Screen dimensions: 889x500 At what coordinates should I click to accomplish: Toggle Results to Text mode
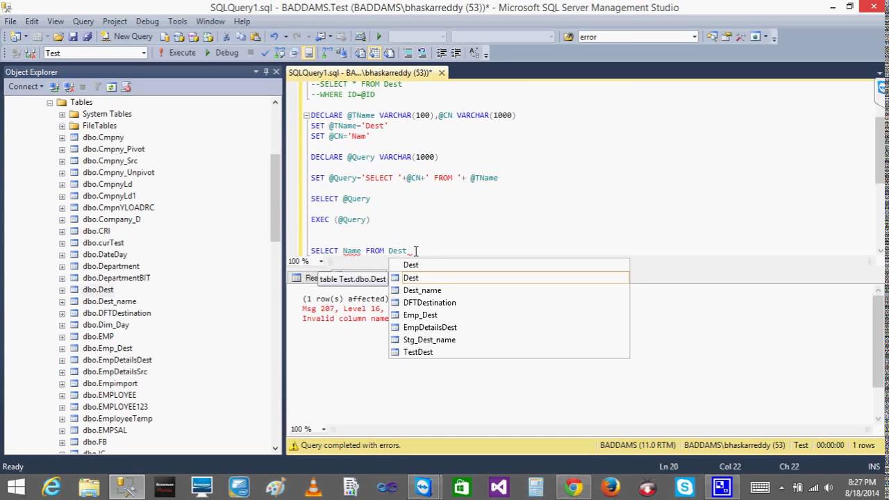(x=360, y=53)
